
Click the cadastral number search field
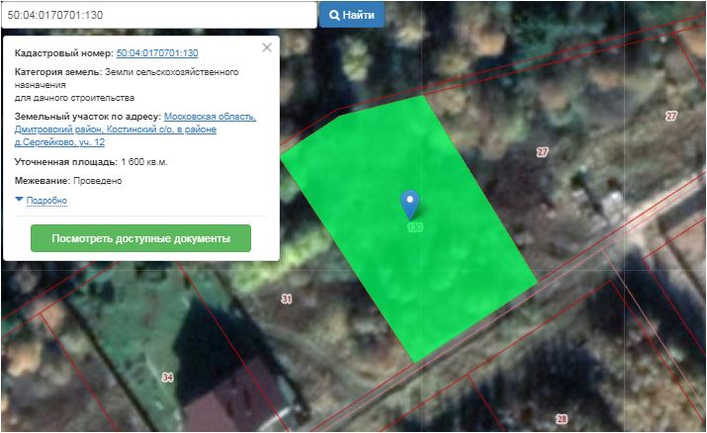(158, 15)
